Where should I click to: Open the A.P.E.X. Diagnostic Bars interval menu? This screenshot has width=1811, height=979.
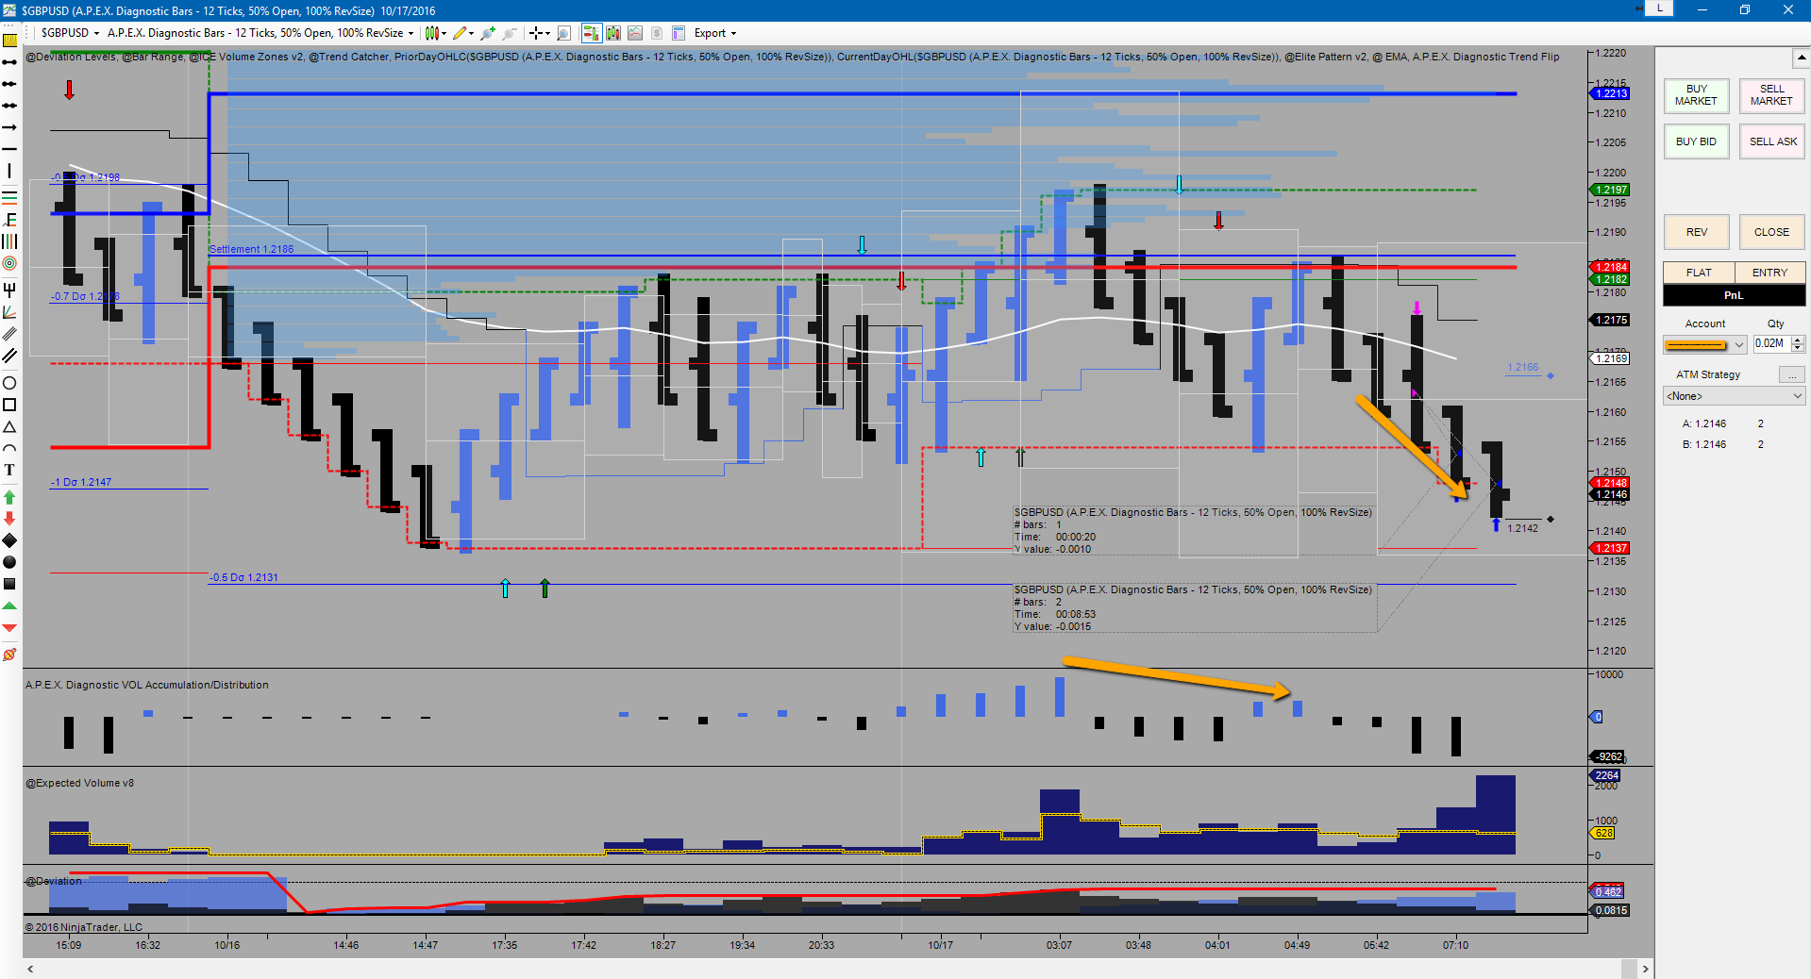point(260,33)
